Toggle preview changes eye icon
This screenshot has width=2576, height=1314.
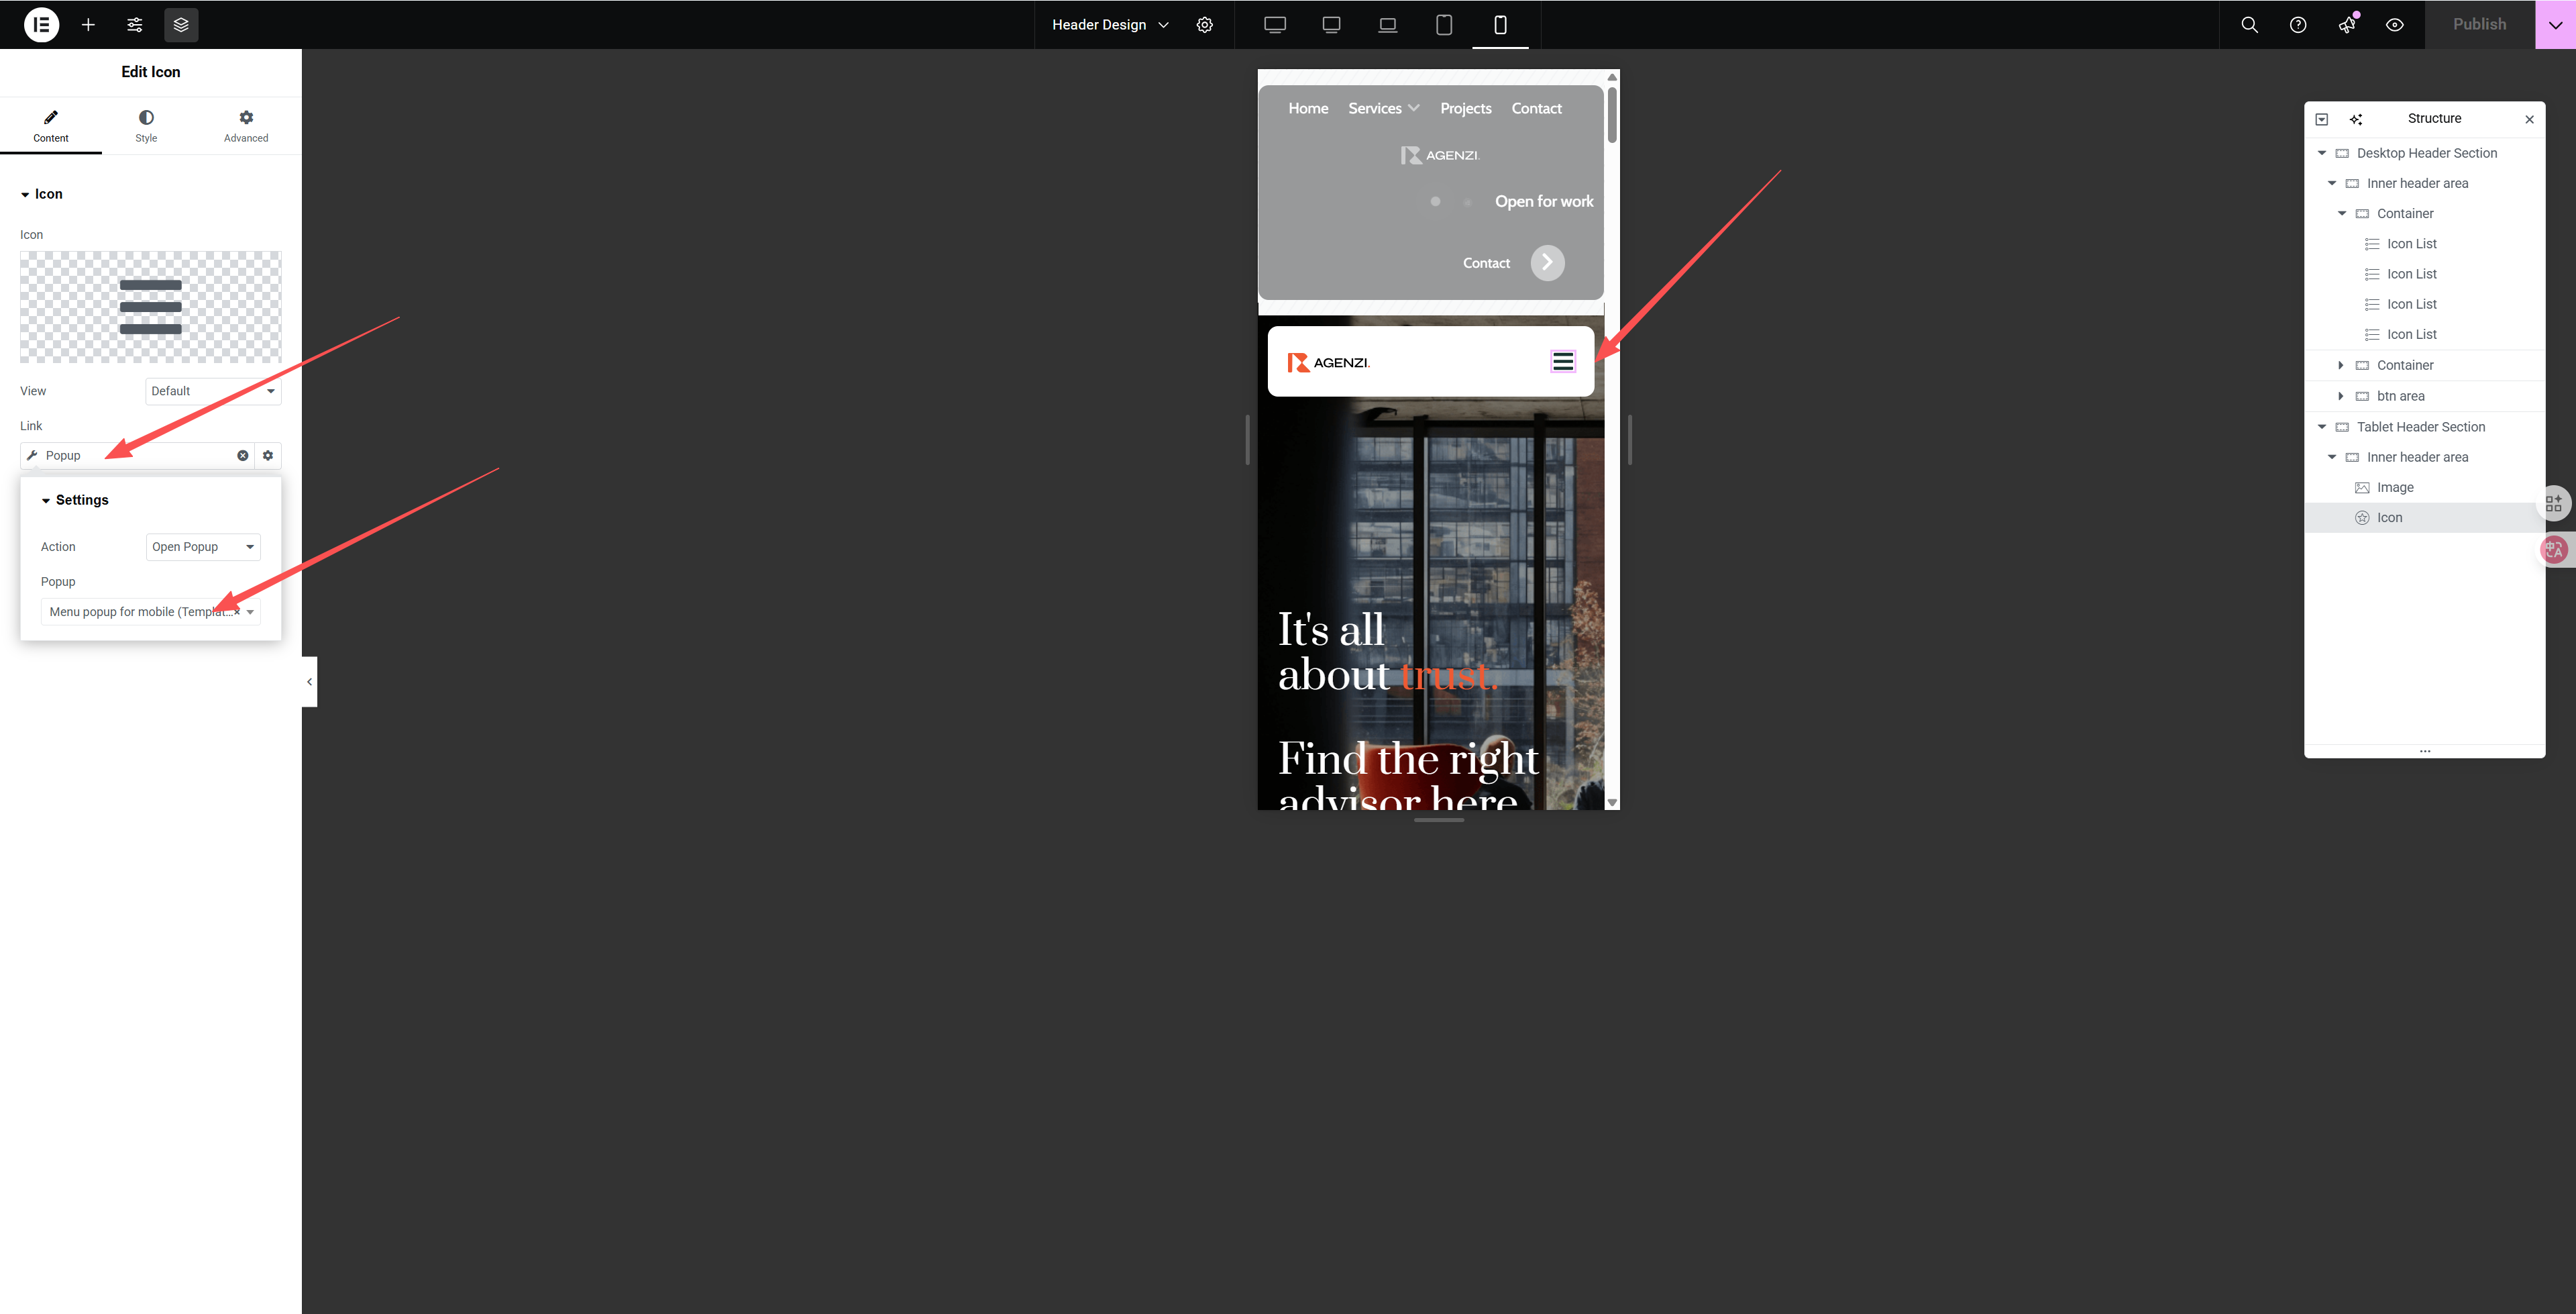tap(2394, 25)
